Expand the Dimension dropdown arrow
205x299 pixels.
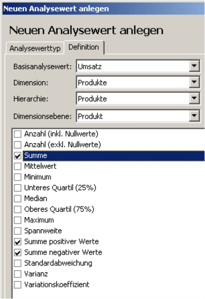tap(194, 82)
